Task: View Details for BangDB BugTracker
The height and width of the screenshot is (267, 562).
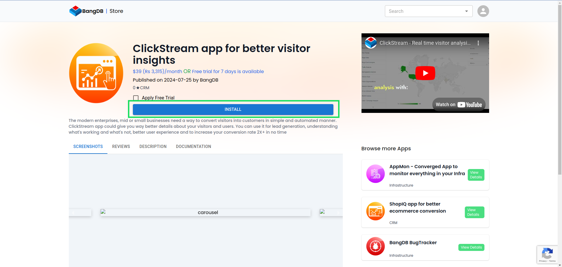Action: (x=471, y=247)
